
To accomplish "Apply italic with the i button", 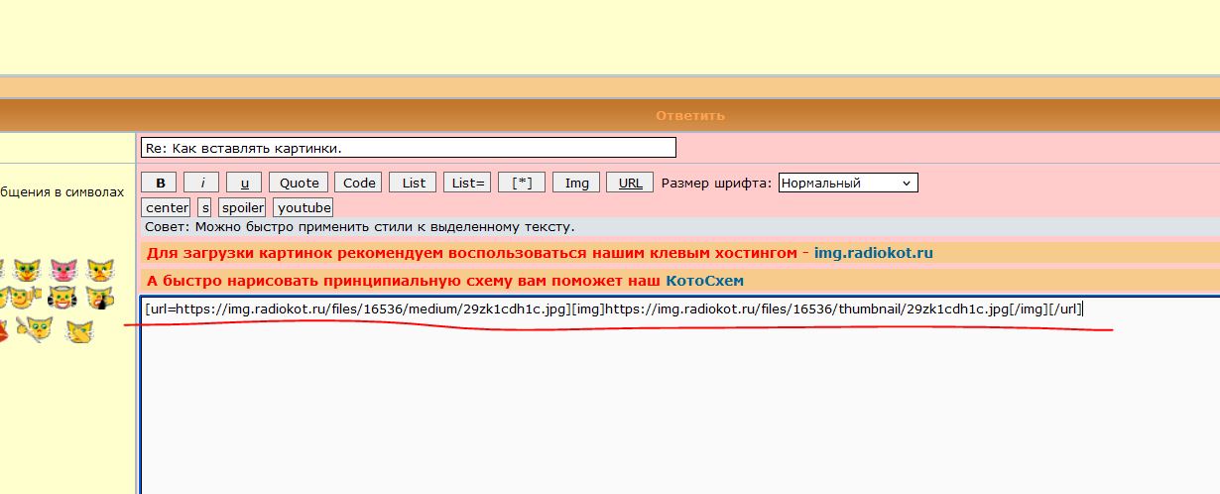I will [202, 183].
